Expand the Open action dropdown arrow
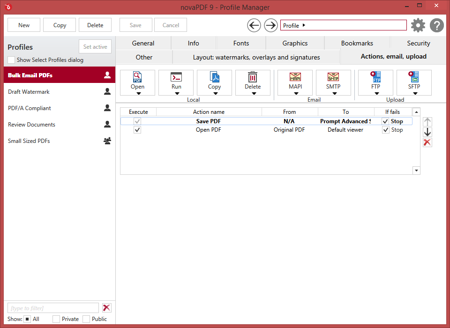Viewport: 450px width, 328px height. click(138, 93)
